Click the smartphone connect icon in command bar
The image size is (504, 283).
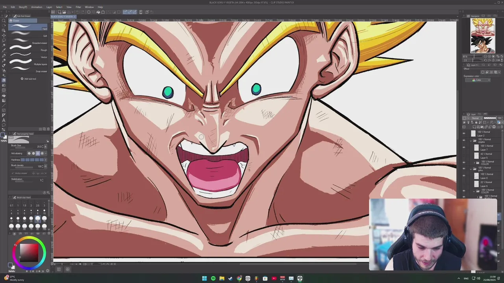[x=141, y=12]
